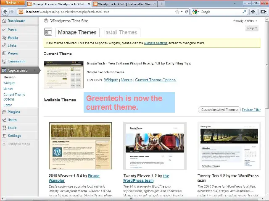Image resolution: width=269 pixels, height=201 pixels.
Task: Collapse the Appearance submenu arrow
Action: pos(35,70)
